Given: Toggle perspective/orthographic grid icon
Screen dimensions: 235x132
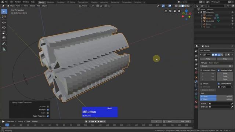Looking at the screenshot, I should pyautogui.click(x=166, y=11).
